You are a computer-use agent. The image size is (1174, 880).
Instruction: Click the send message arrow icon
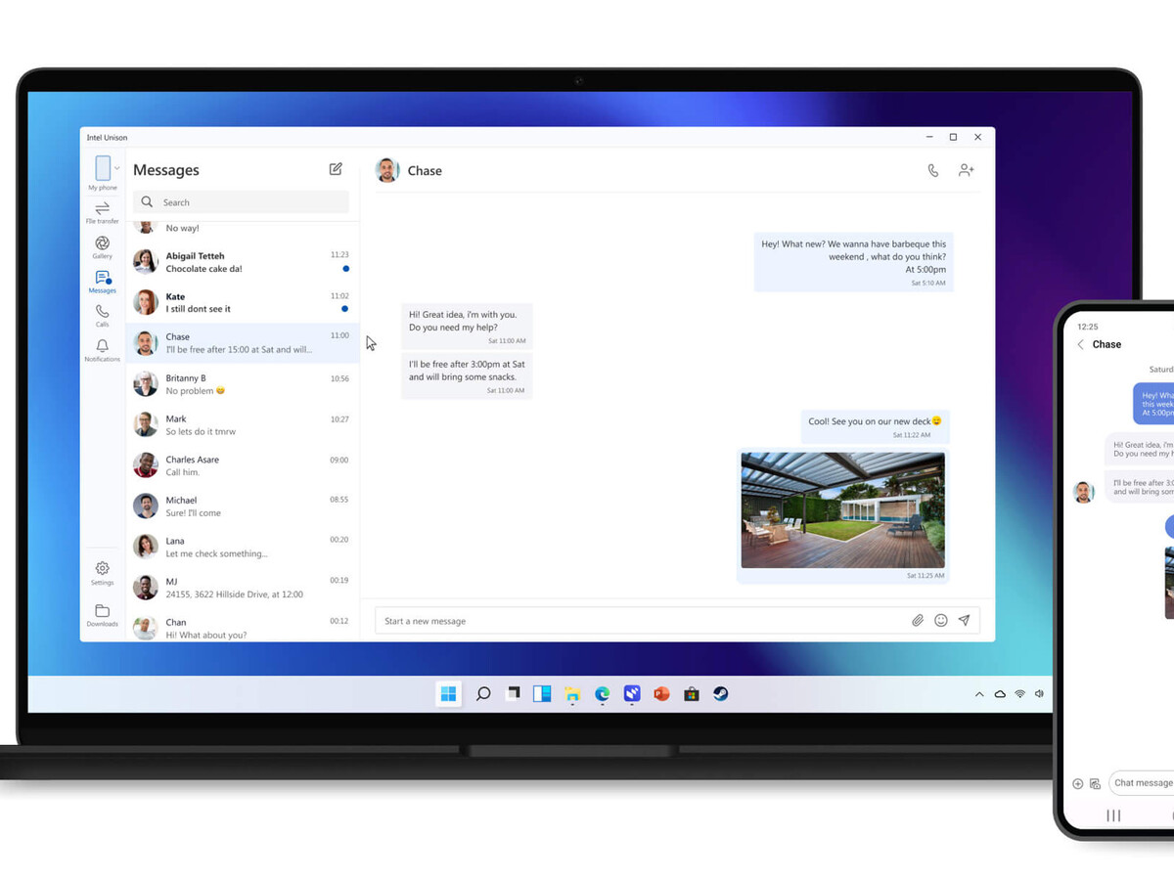point(965,620)
